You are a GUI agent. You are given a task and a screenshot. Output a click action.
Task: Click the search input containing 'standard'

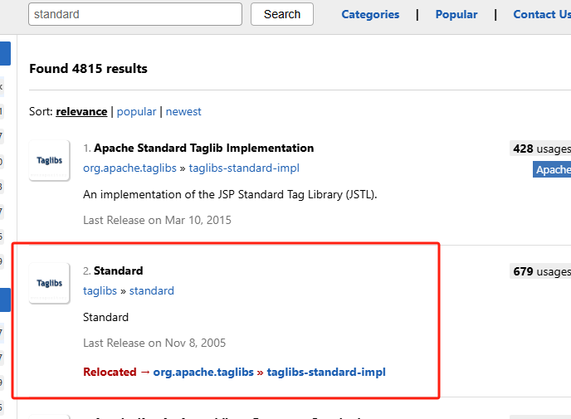[x=135, y=14]
